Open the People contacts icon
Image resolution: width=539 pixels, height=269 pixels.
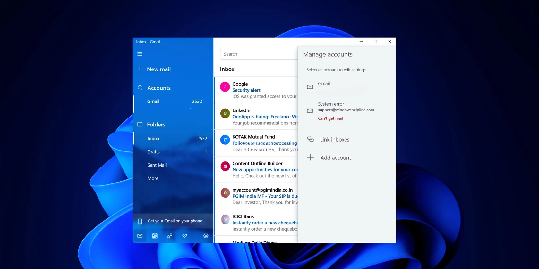pos(170,236)
